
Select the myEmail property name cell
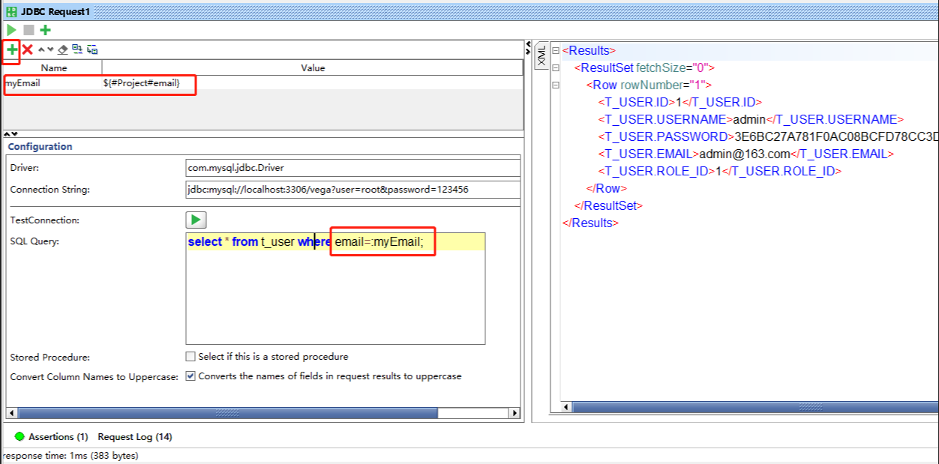click(52, 83)
